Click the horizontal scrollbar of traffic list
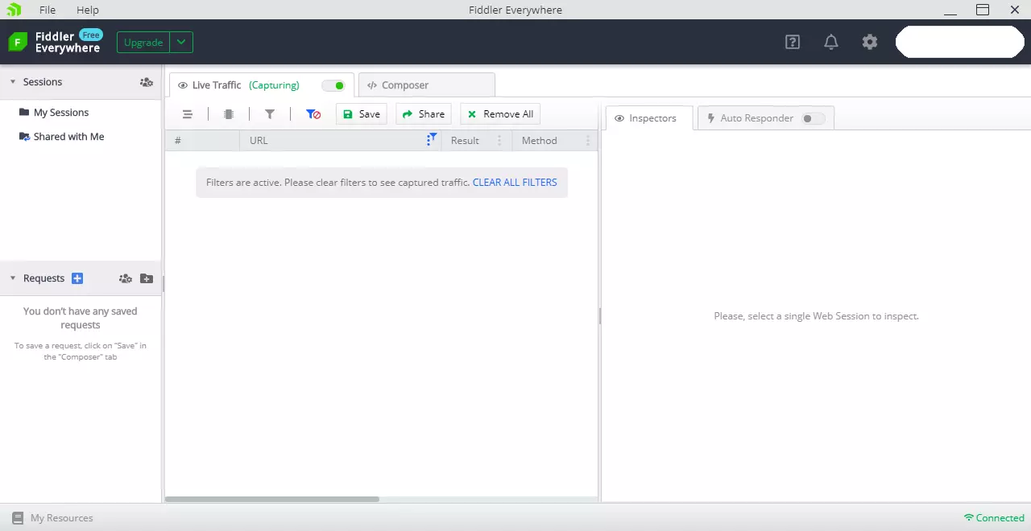 [272, 500]
